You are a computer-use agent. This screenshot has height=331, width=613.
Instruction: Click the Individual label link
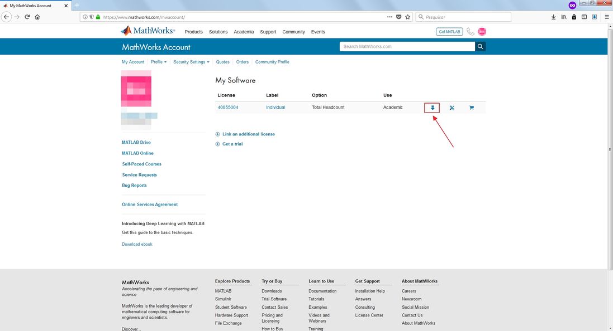(275, 107)
